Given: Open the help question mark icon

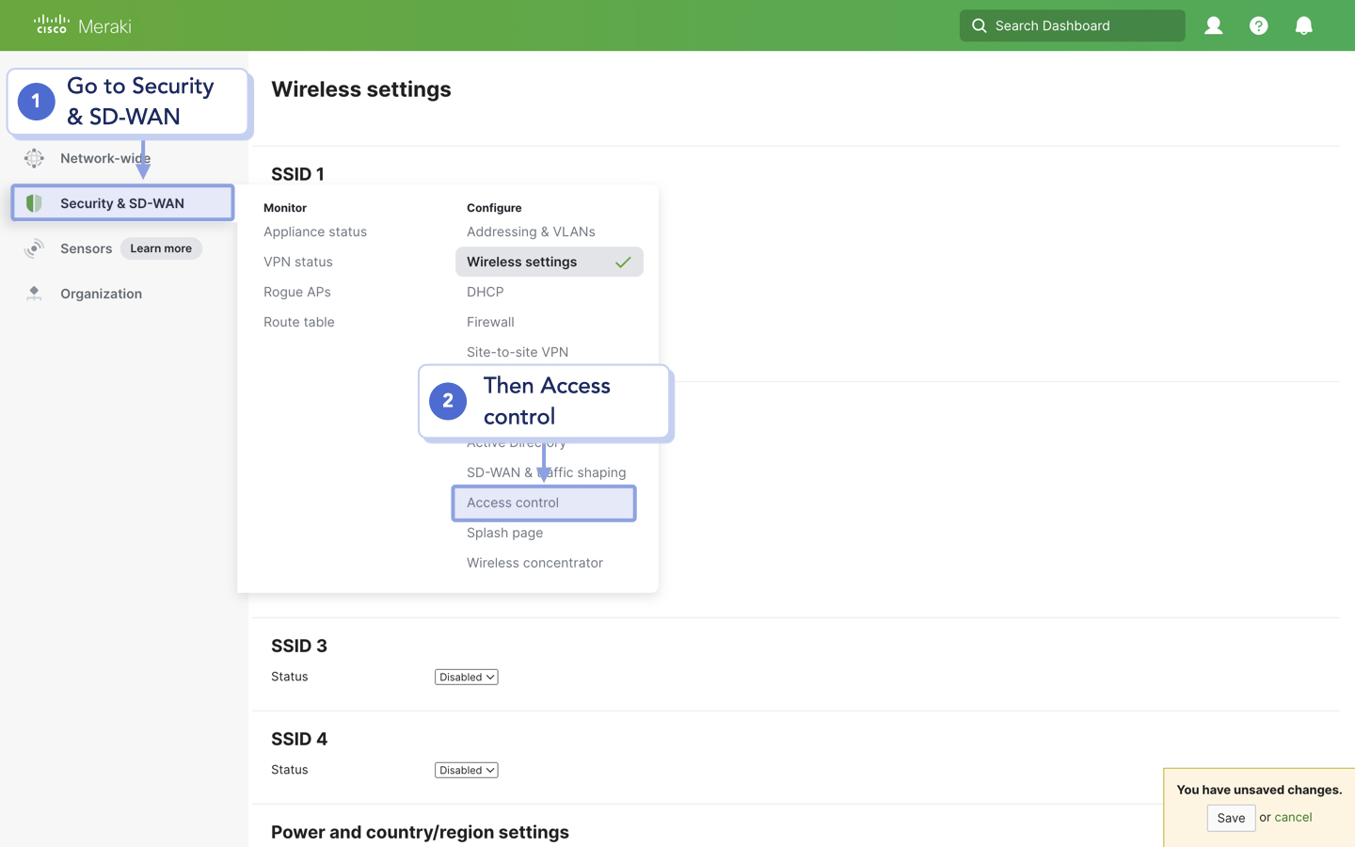Looking at the screenshot, I should click(x=1258, y=25).
